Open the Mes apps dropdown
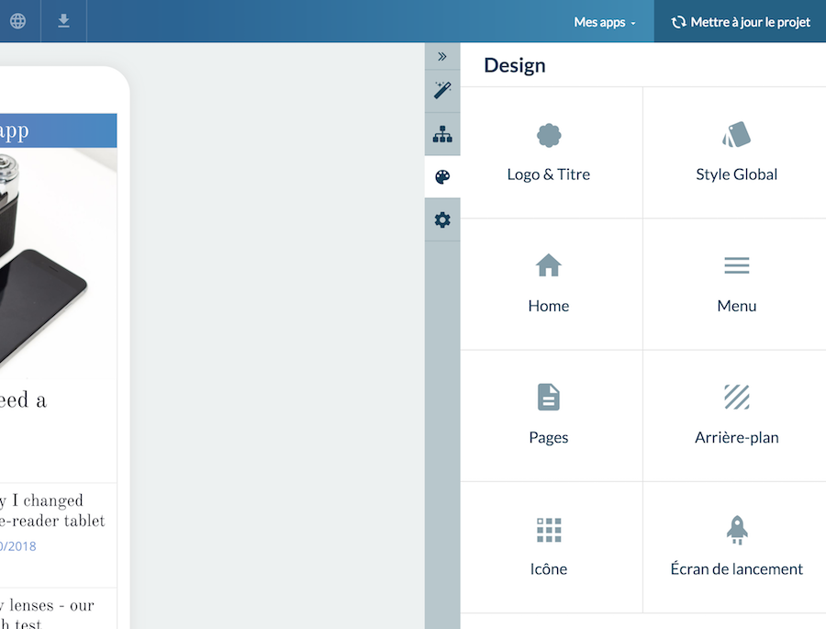Viewport: 826px width, 629px height. pyautogui.click(x=604, y=22)
